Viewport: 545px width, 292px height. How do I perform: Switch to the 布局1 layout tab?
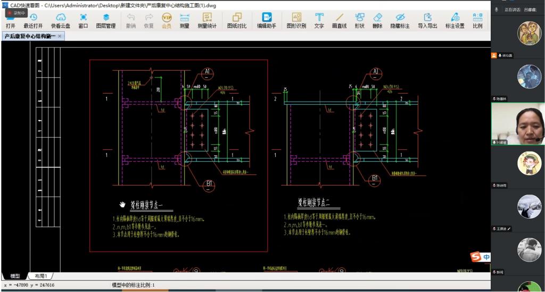click(41, 276)
